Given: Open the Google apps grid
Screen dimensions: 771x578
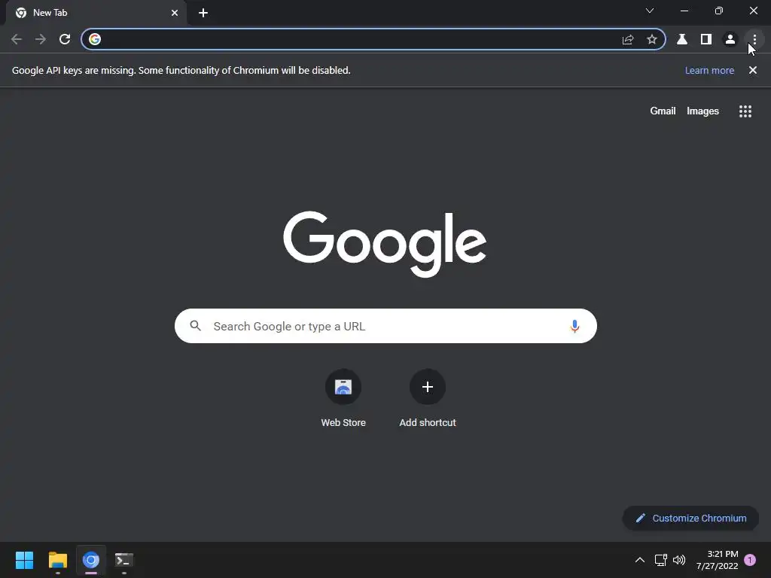Looking at the screenshot, I should pyautogui.click(x=745, y=111).
